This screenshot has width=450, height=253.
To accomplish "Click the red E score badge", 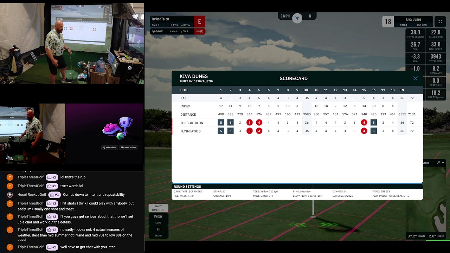I will (x=199, y=21).
